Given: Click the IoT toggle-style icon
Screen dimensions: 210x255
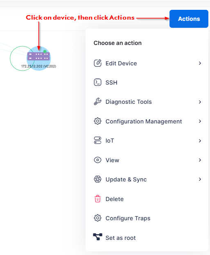Looking at the screenshot, I should pos(97,140).
